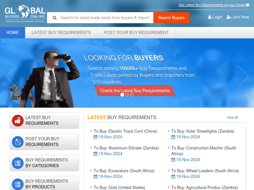The height and width of the screenshot is (190, 254).
Task: Click the LOOKING FOR BUYERS banner headline
Action: point(123,58)
